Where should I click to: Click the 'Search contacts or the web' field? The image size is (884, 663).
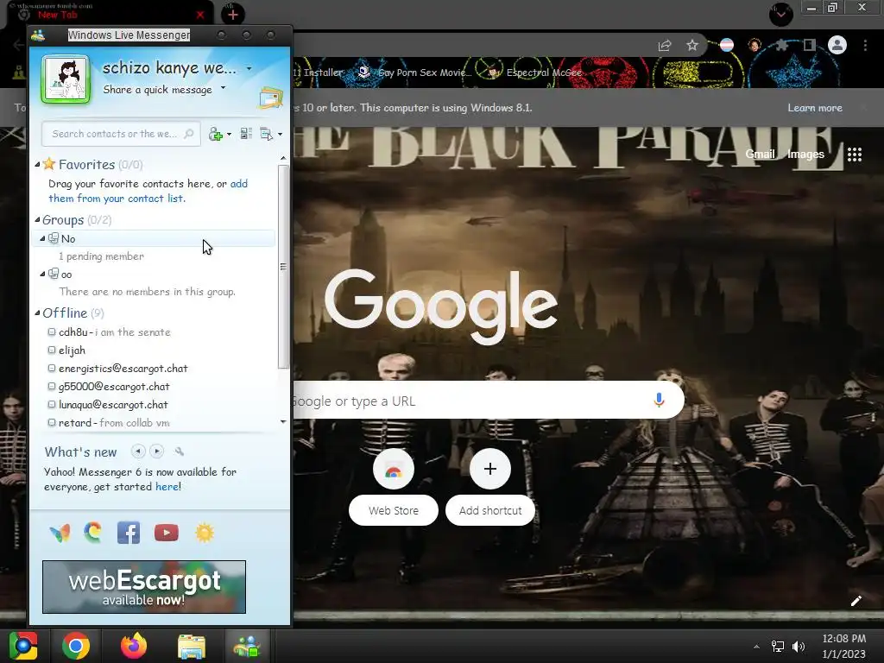121,134
